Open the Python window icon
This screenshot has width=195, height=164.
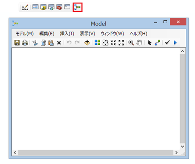click(x=67, y=7)
